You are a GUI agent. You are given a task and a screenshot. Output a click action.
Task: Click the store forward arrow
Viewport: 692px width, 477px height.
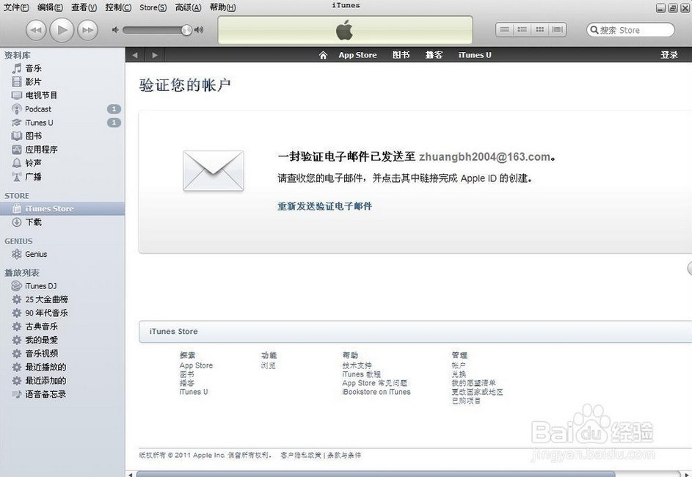154,55
